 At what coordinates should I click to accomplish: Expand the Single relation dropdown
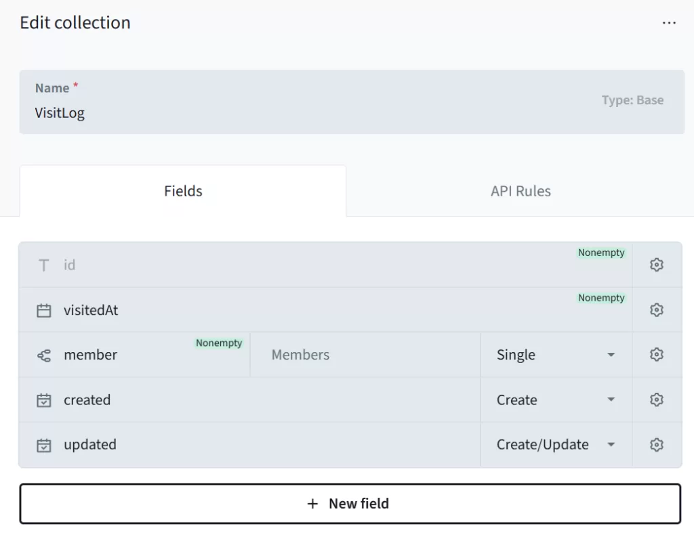click(556, 355)
